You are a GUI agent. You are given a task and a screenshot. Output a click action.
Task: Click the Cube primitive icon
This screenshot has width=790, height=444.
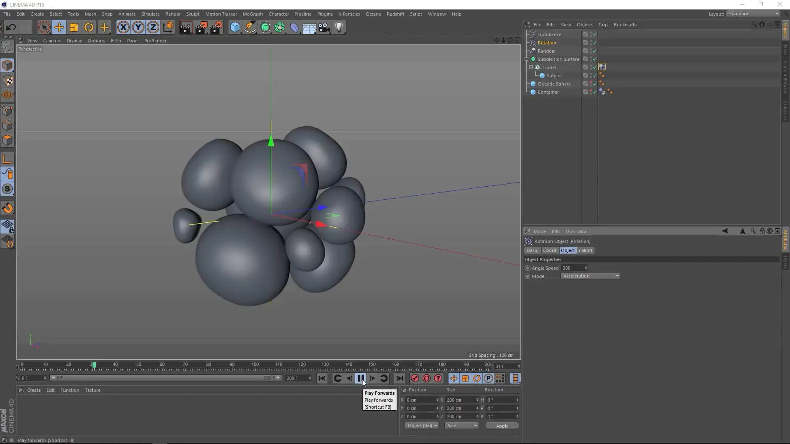(235, 28)
